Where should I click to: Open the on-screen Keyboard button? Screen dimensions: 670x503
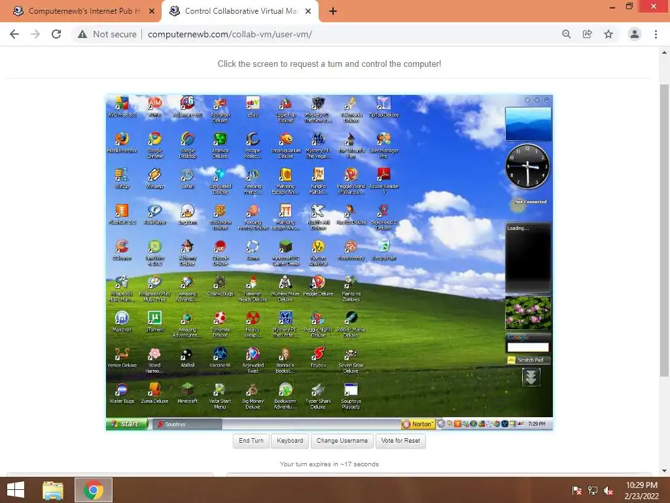290,441
